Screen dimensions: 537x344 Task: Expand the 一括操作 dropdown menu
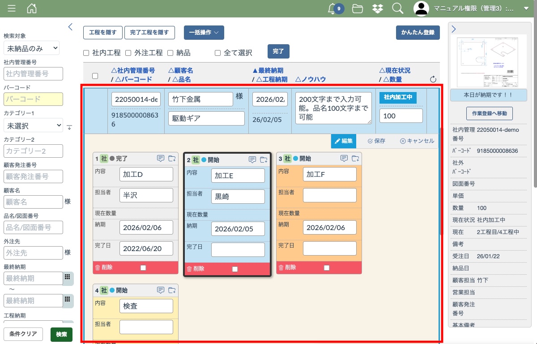coord(204,33)
